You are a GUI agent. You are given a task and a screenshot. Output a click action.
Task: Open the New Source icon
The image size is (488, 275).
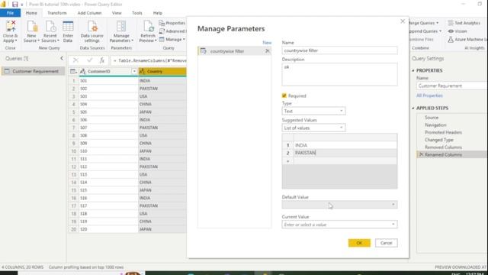(32, 27)
